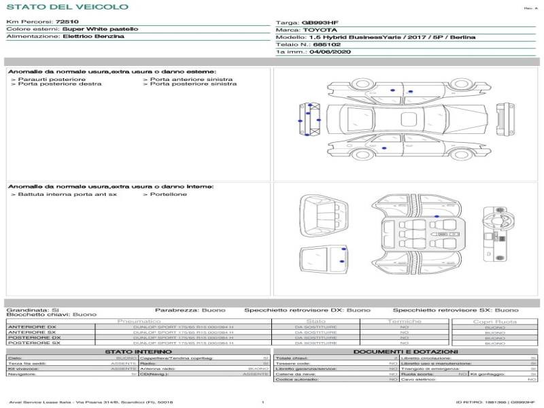Click the dashboard steering wheel diagram
Screen dimensions: 544x408
499,234
